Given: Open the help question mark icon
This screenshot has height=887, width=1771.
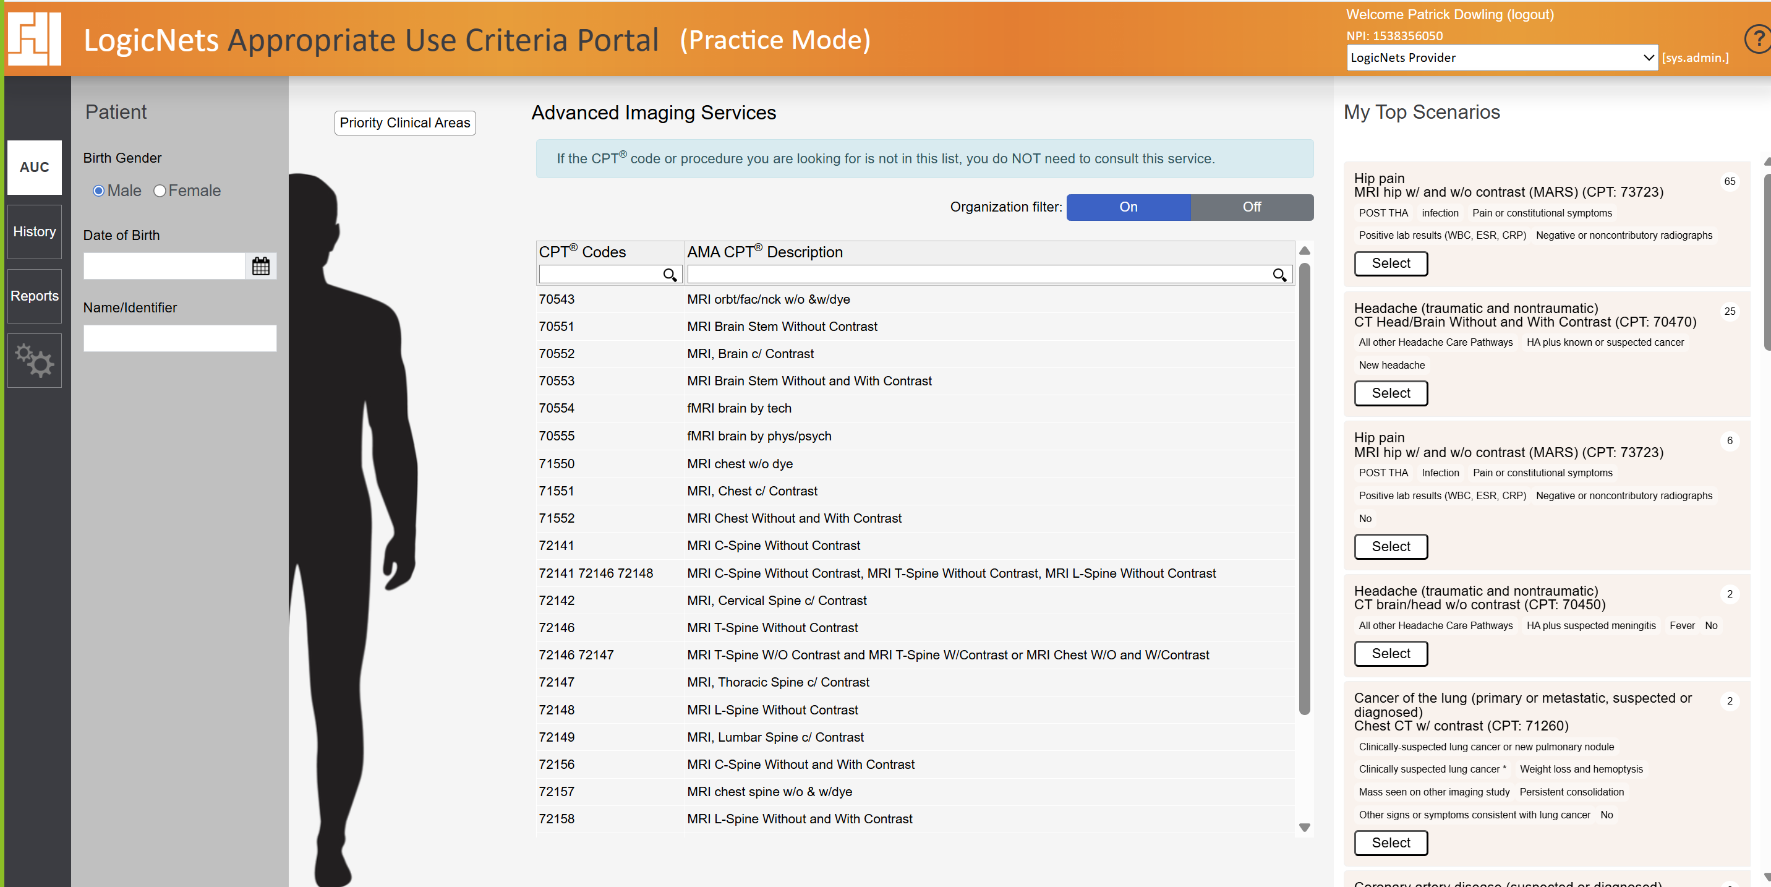Looking at the screenshot, I should (x=1758, y=38).
